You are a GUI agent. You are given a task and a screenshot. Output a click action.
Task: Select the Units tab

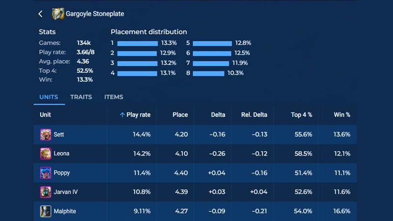click(49, 97)
